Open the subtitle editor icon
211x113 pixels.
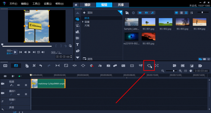coord(123,66)
